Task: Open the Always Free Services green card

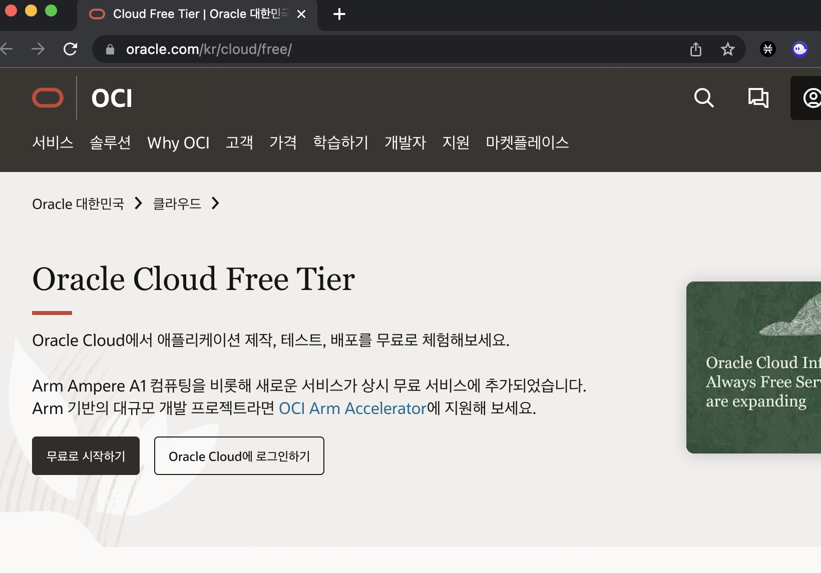Action: 753,367
